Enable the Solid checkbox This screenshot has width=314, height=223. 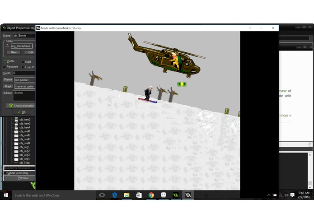click(x=23, y=62)
